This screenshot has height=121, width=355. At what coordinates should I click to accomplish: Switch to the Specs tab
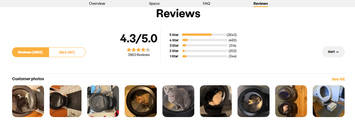(x=154, y=3)
